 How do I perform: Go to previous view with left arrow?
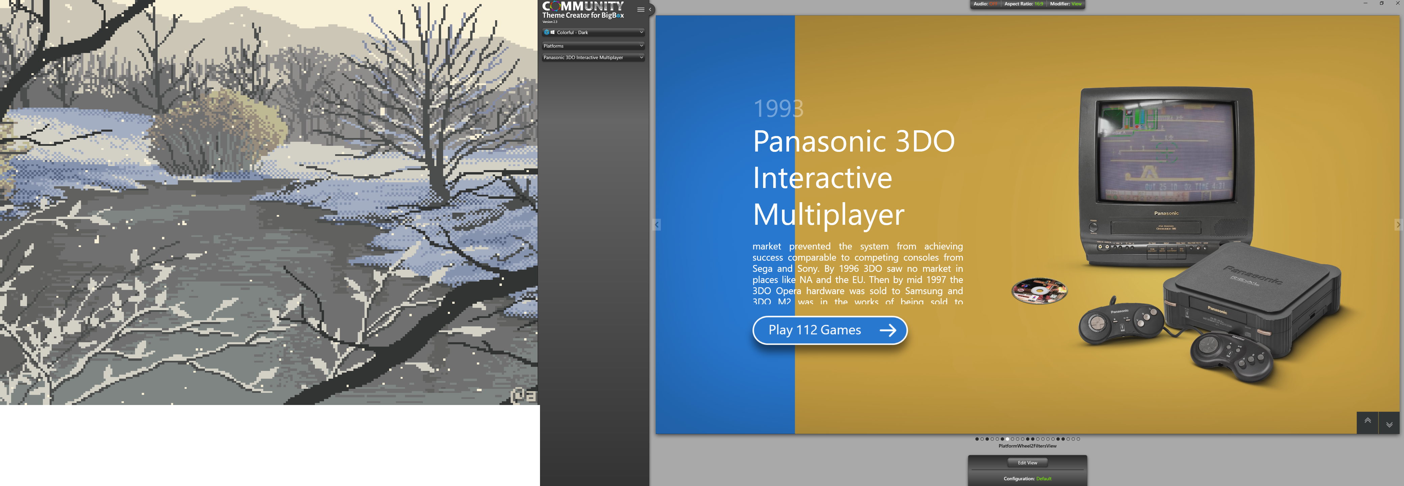pos(657,224)
